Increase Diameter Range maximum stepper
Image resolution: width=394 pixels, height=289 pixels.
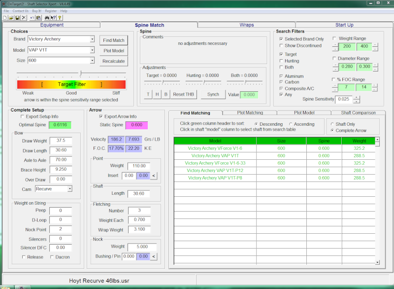(x=375, y=65)
